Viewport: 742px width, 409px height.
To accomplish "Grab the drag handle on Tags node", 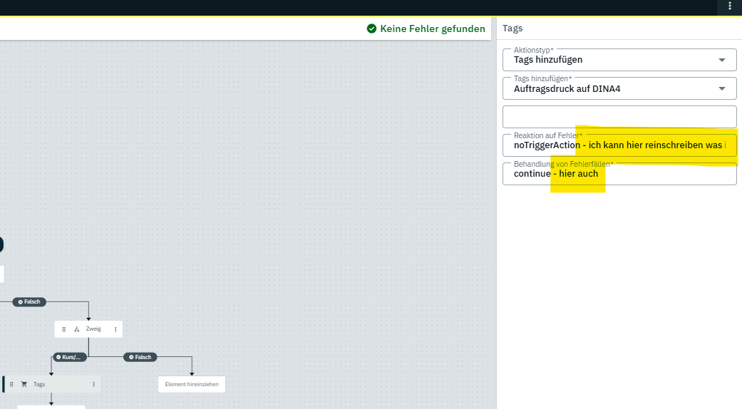I will (x=11, y=384).
